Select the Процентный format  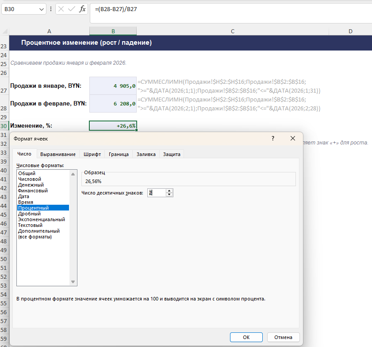[43, 208]
